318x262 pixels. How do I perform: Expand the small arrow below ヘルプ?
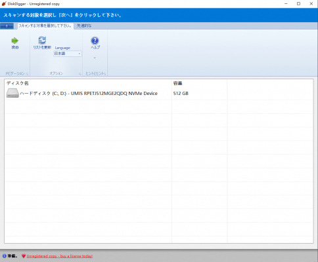[x=95, y=58]
